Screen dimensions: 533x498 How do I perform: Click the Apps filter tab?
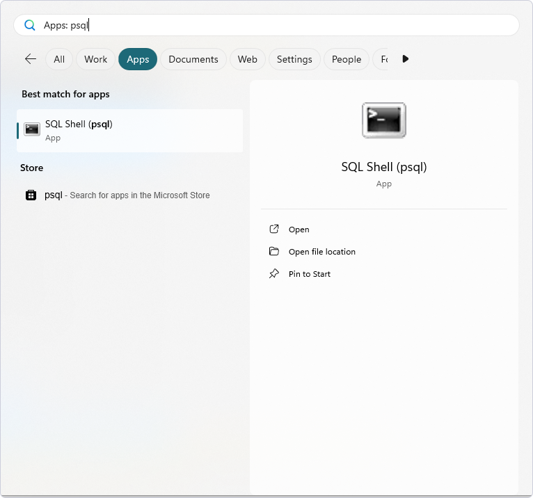138,59
